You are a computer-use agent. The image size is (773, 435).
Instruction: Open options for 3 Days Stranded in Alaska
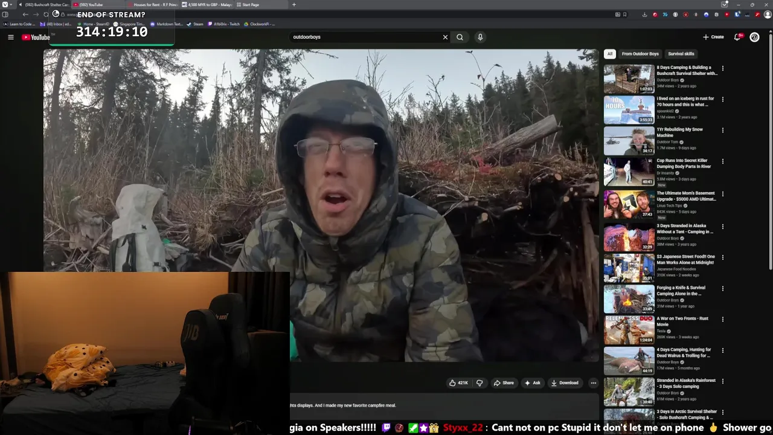(722, 227)
